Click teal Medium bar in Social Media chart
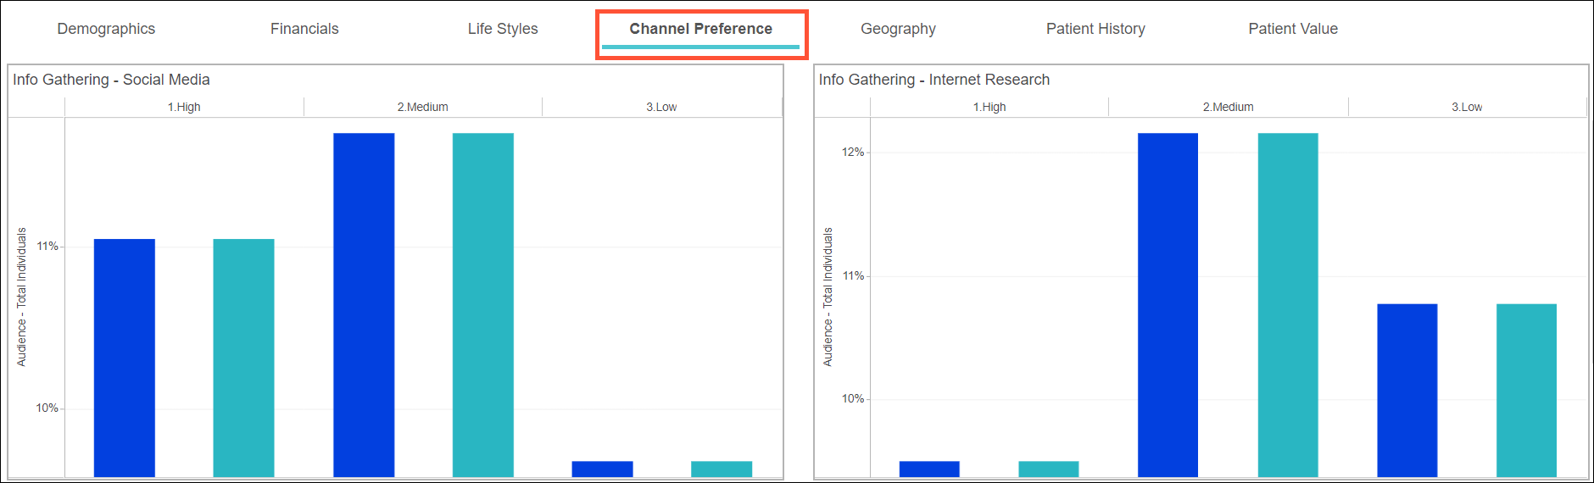This screenshot has width=1594, height=483. pyautogui.click(x=483, y=305)
